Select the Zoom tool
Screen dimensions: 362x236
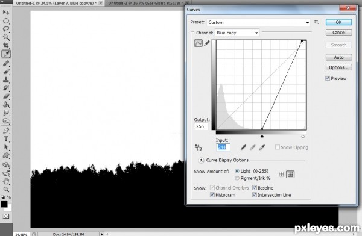tap(6, 190)
